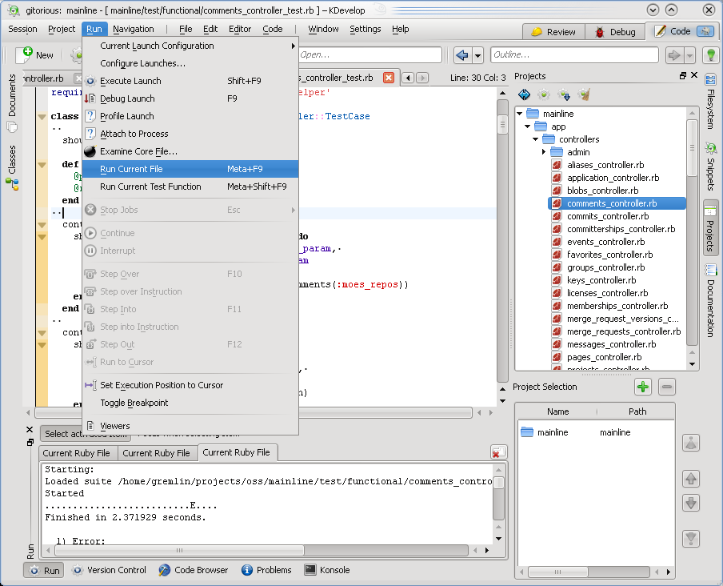
Task: Click the Run output horizontal scrollbar
Action: point(262,550)
